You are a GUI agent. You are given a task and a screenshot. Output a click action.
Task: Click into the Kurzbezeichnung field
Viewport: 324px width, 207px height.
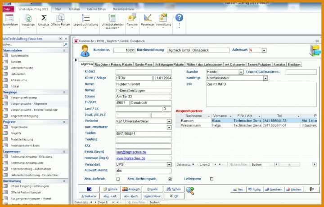[198, 50]
